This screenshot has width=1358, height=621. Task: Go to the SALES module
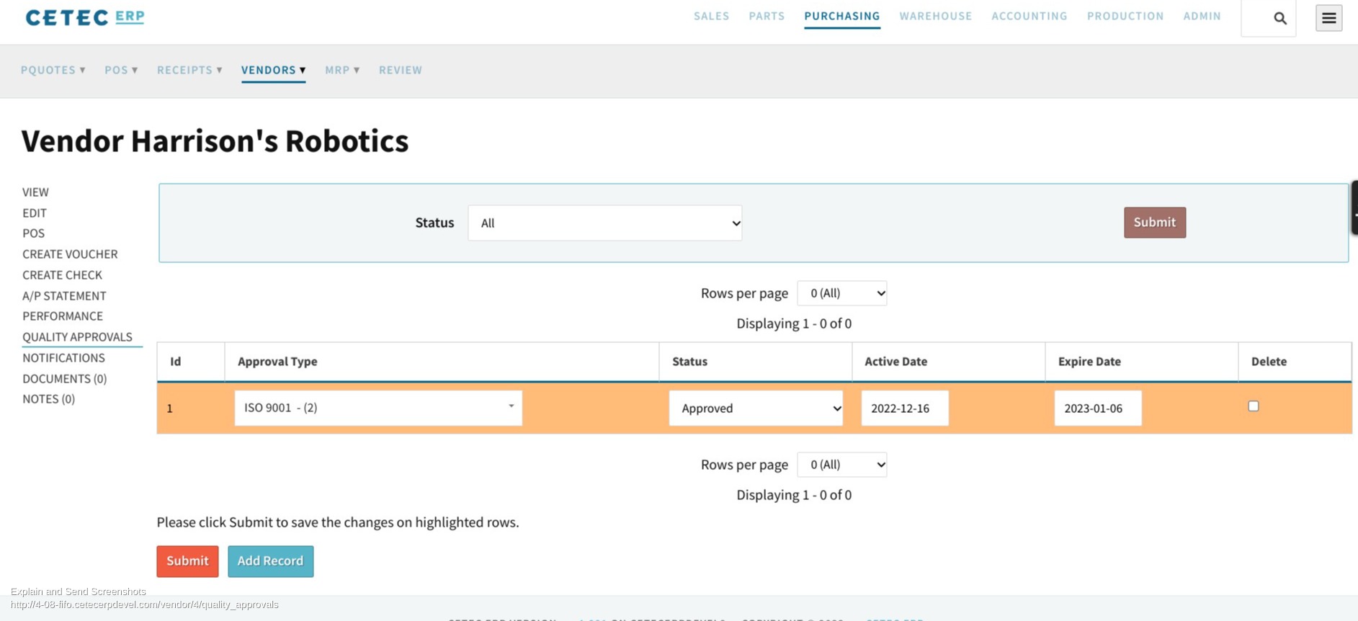tap(712, 16)
